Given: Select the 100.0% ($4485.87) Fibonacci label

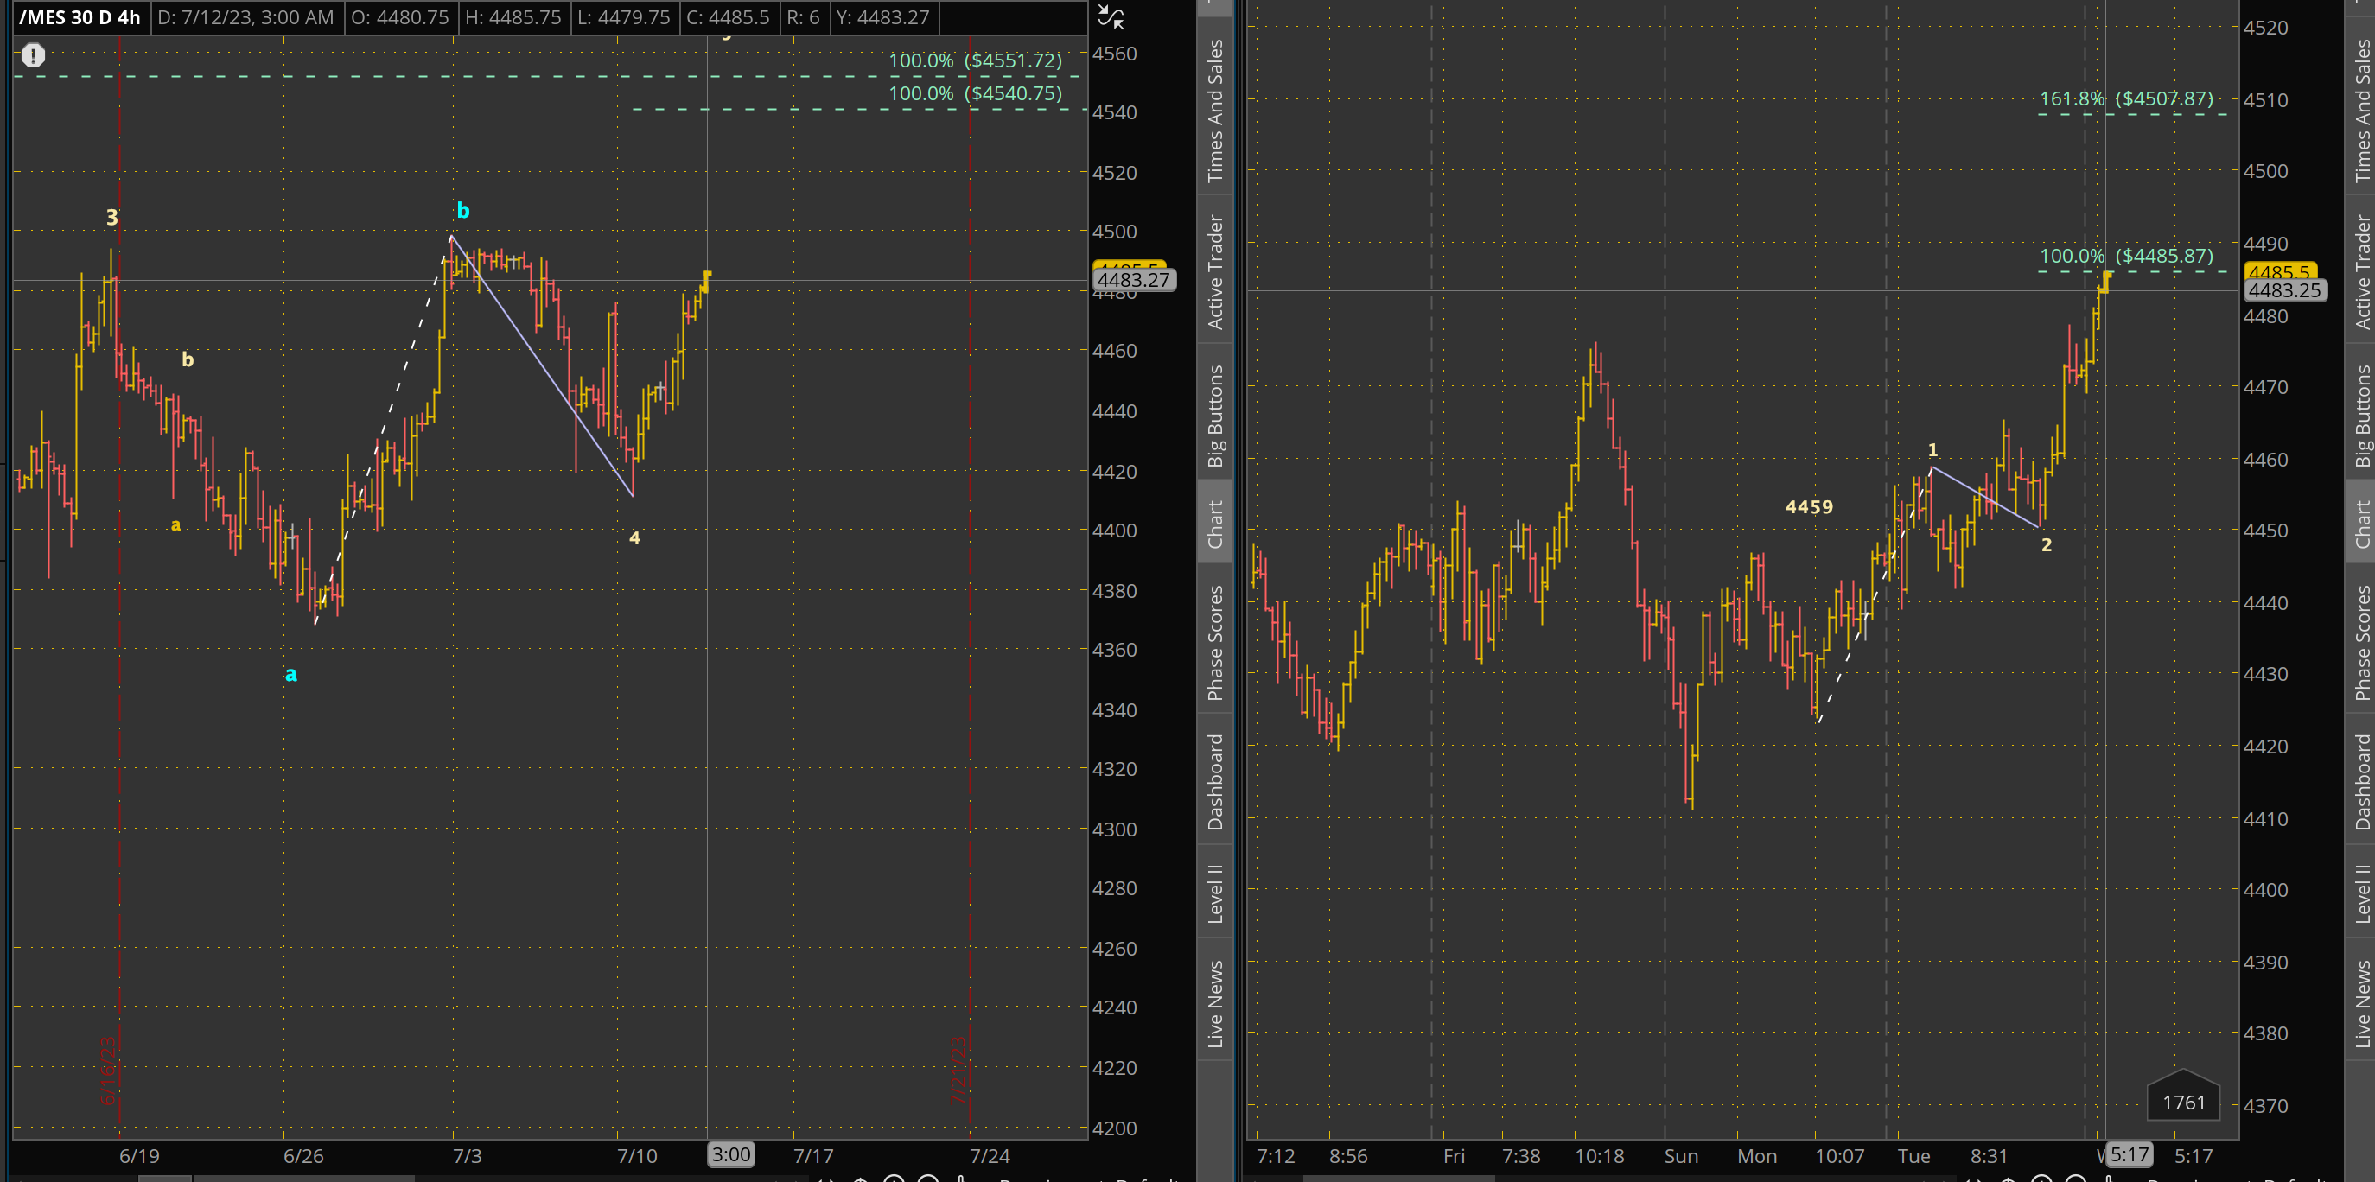Looking at the screenshot, I should pyautogui.click(x=2126, y=257).
